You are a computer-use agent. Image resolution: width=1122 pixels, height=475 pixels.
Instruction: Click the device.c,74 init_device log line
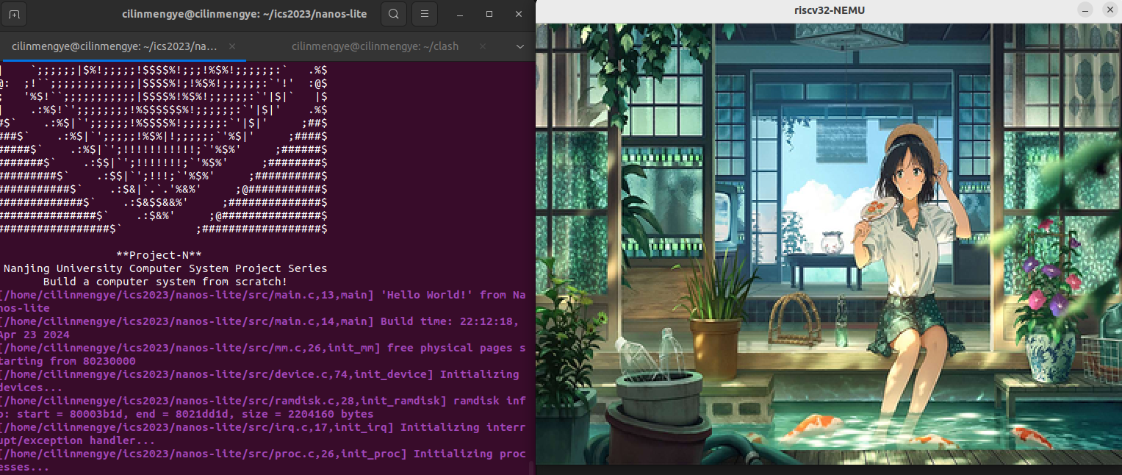[x=260, y=381]
